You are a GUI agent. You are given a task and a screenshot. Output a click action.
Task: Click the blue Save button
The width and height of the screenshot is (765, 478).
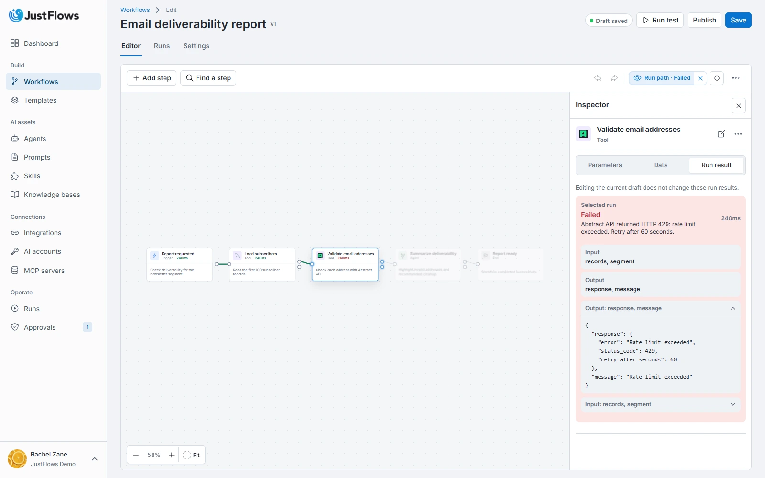738,20
